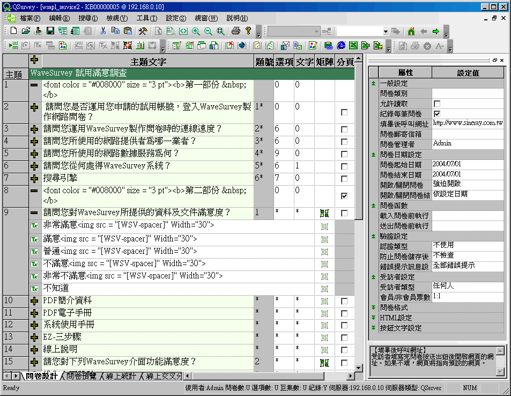Click the plus button in table header

[x=34, y=60]
